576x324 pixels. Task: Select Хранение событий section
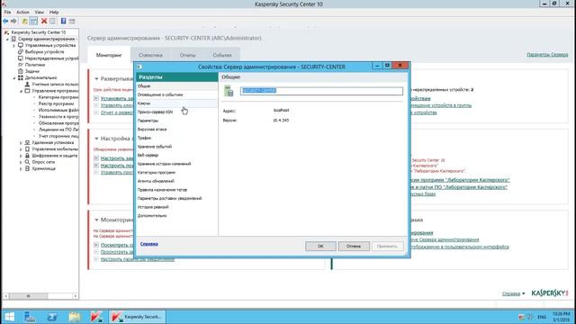coord(177,147)
